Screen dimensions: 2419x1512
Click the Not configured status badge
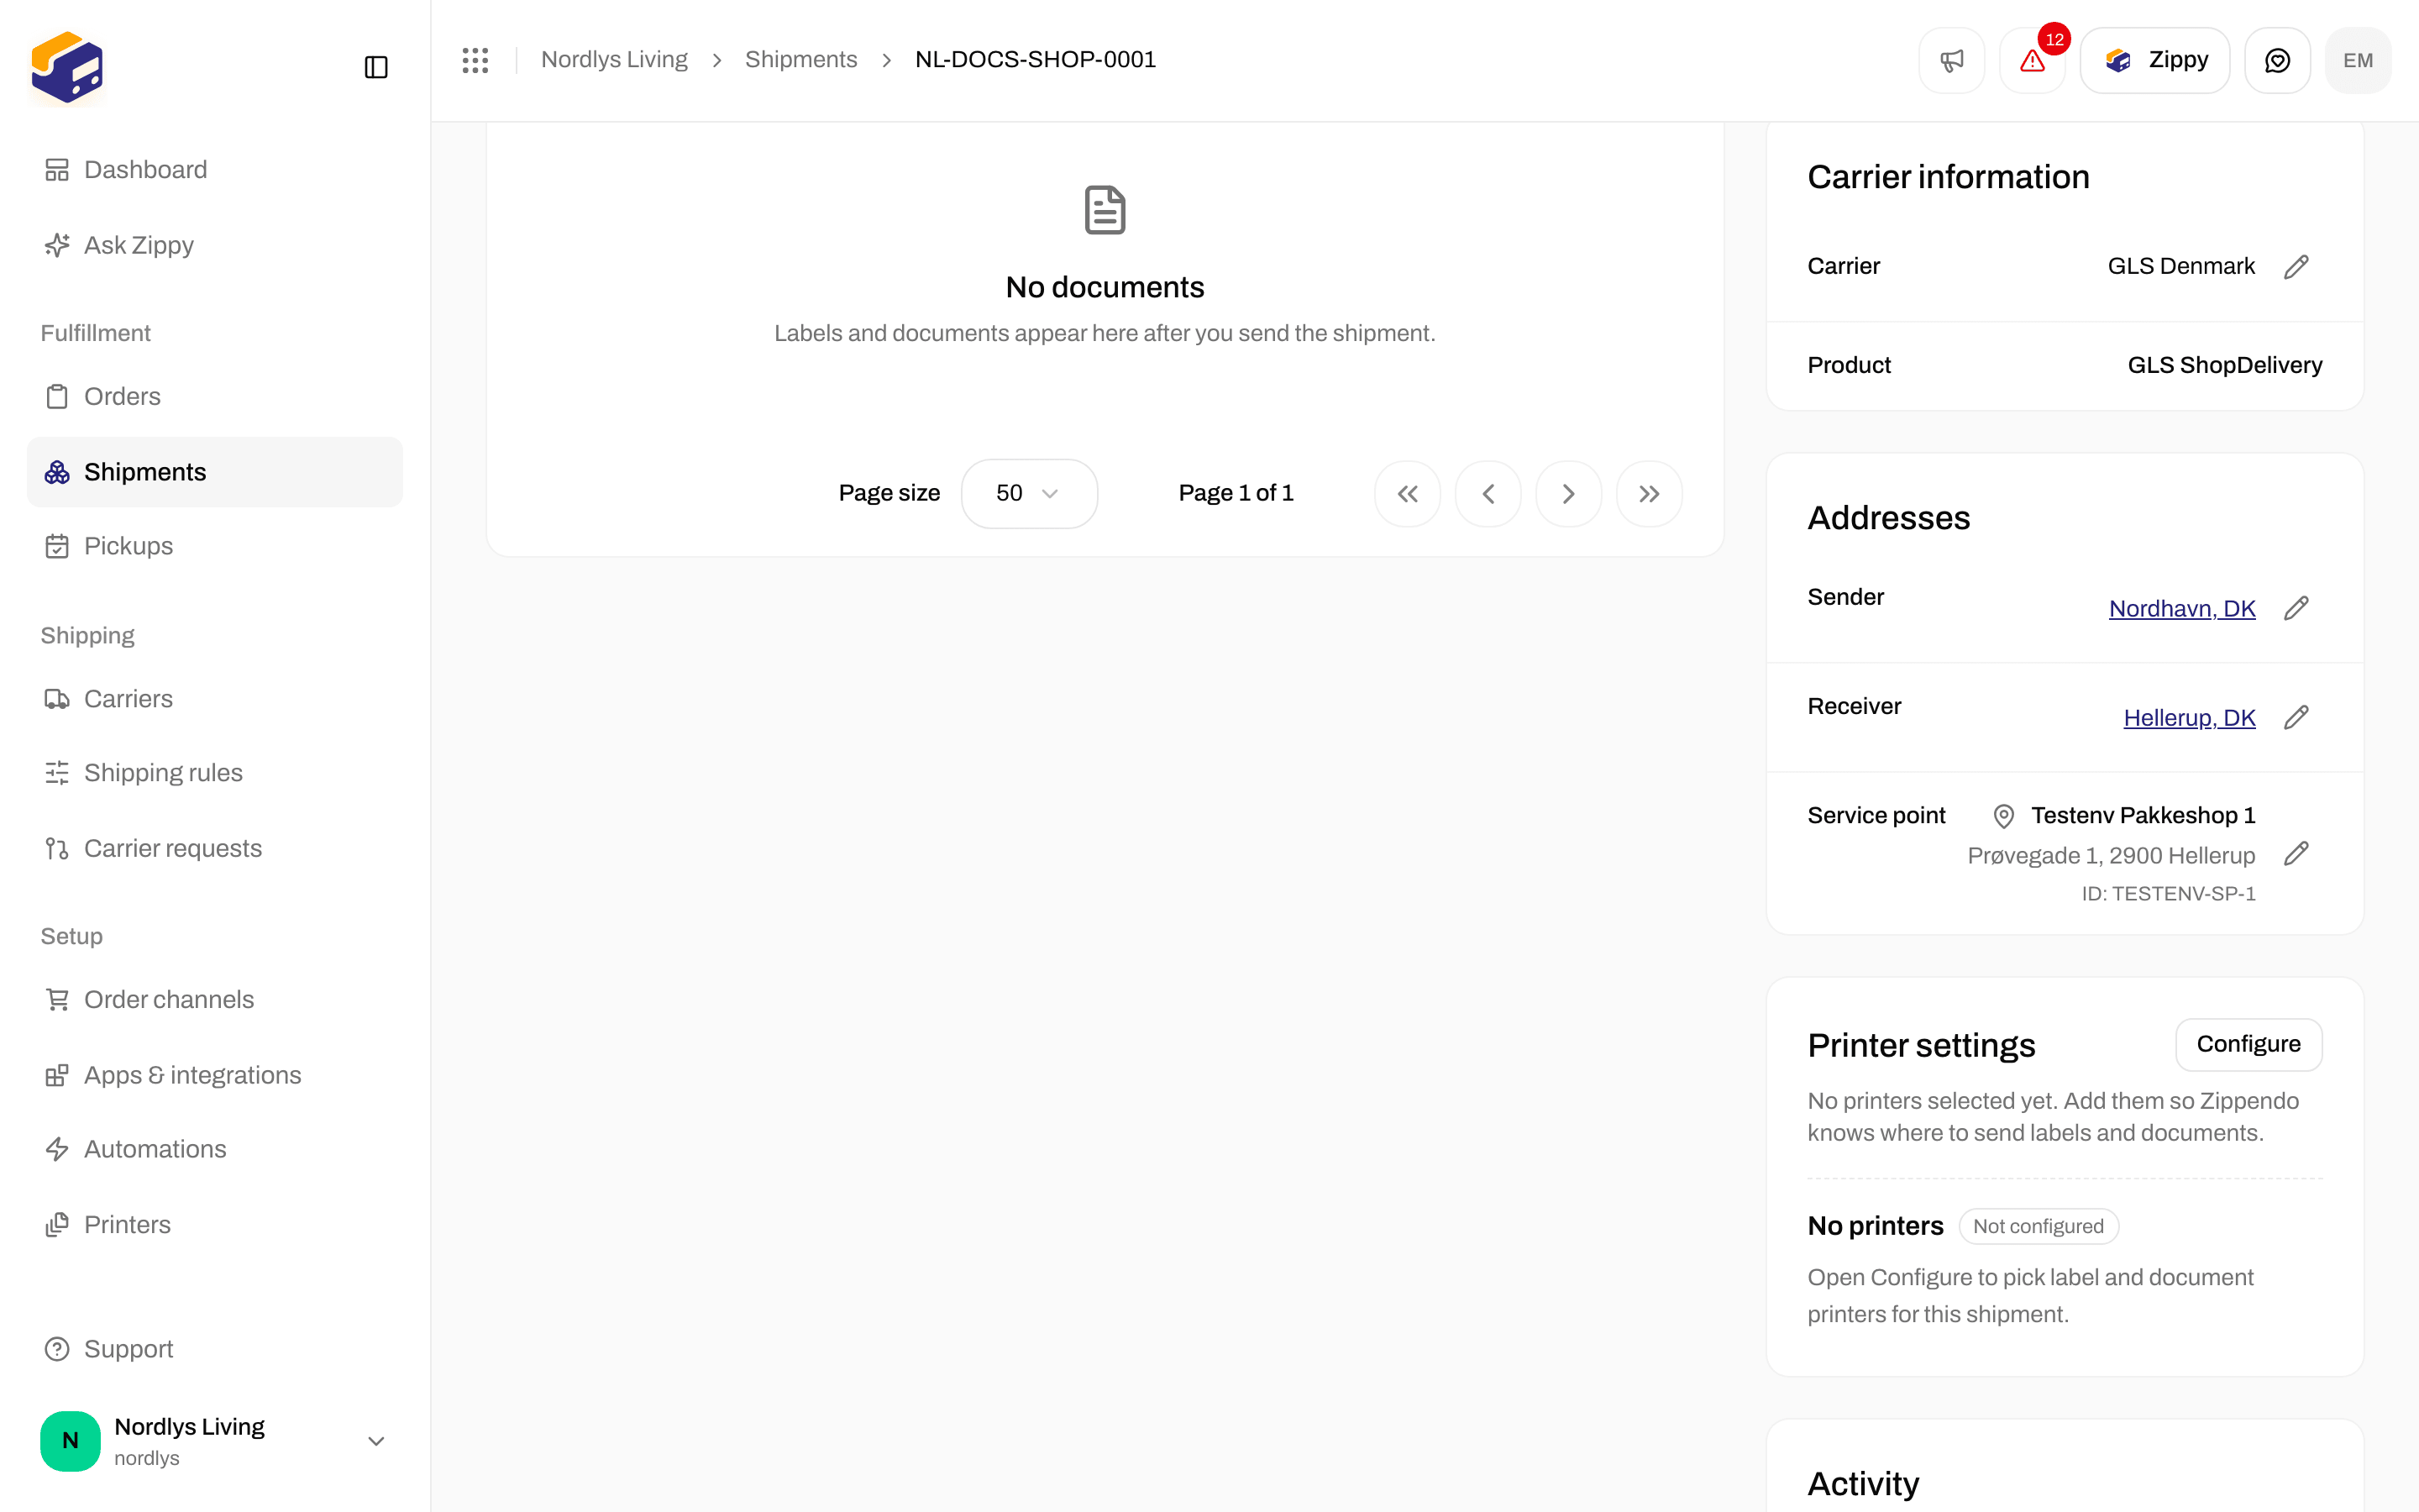(x=2039, y=1226)
